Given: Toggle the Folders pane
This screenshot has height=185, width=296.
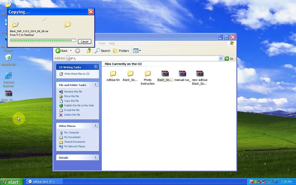Looking at the screenshot, I should coord(121,51).
